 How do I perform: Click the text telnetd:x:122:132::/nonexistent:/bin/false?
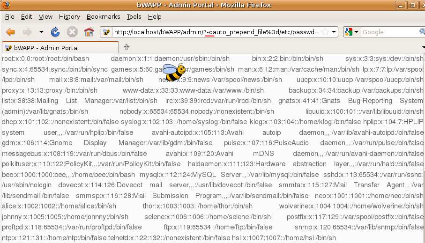169,238
